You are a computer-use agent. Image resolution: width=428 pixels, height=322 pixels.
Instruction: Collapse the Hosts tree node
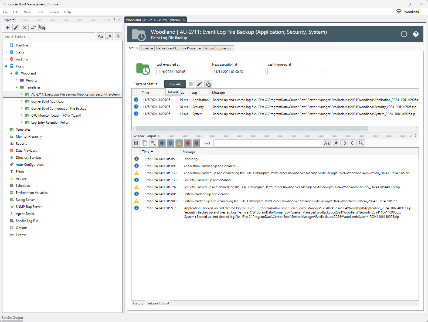(6, 66)
